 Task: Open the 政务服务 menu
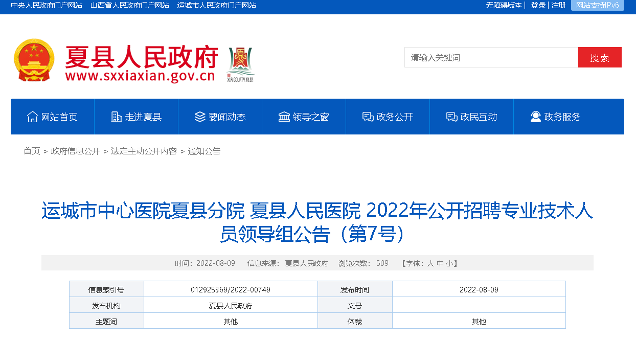click(x=556, y=117)
